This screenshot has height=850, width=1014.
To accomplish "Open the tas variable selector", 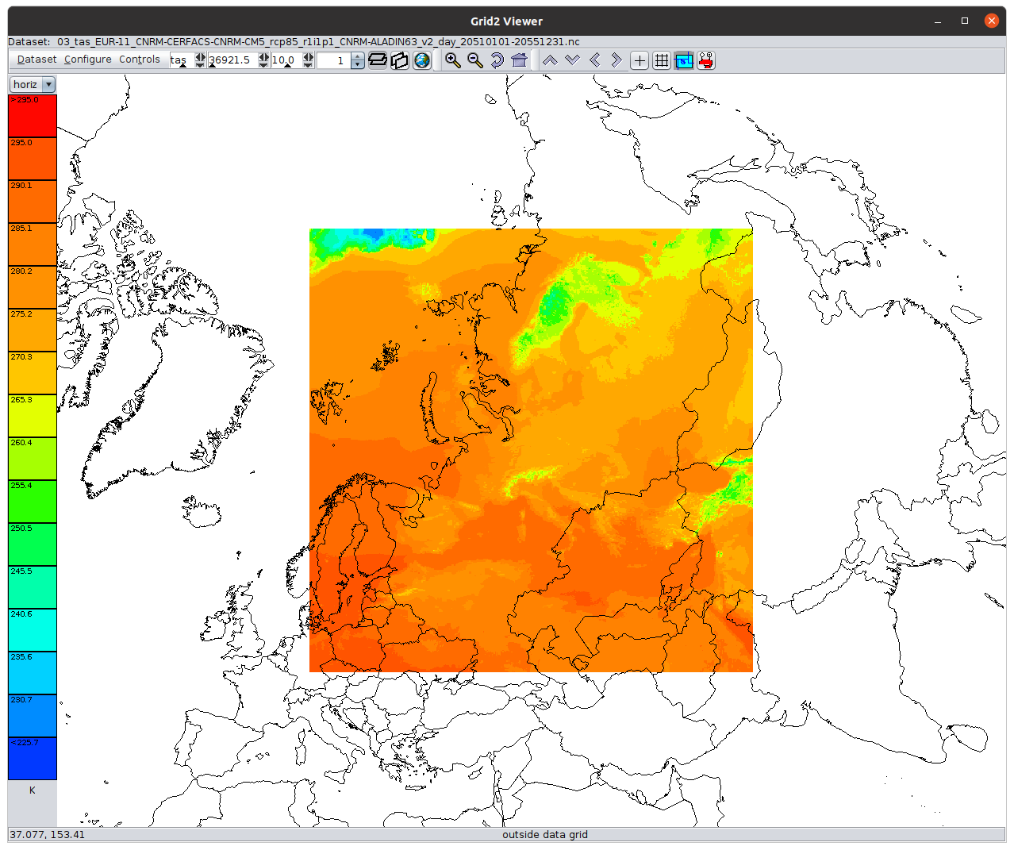I will pyautogui.click(x=180, y=60).
